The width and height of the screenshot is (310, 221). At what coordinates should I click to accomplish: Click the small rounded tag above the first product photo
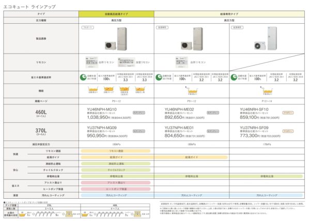(88, 27)
